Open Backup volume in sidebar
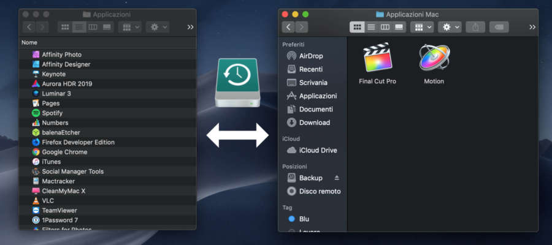The width and height of the screenshot is (552, 245). coord(310,178)
